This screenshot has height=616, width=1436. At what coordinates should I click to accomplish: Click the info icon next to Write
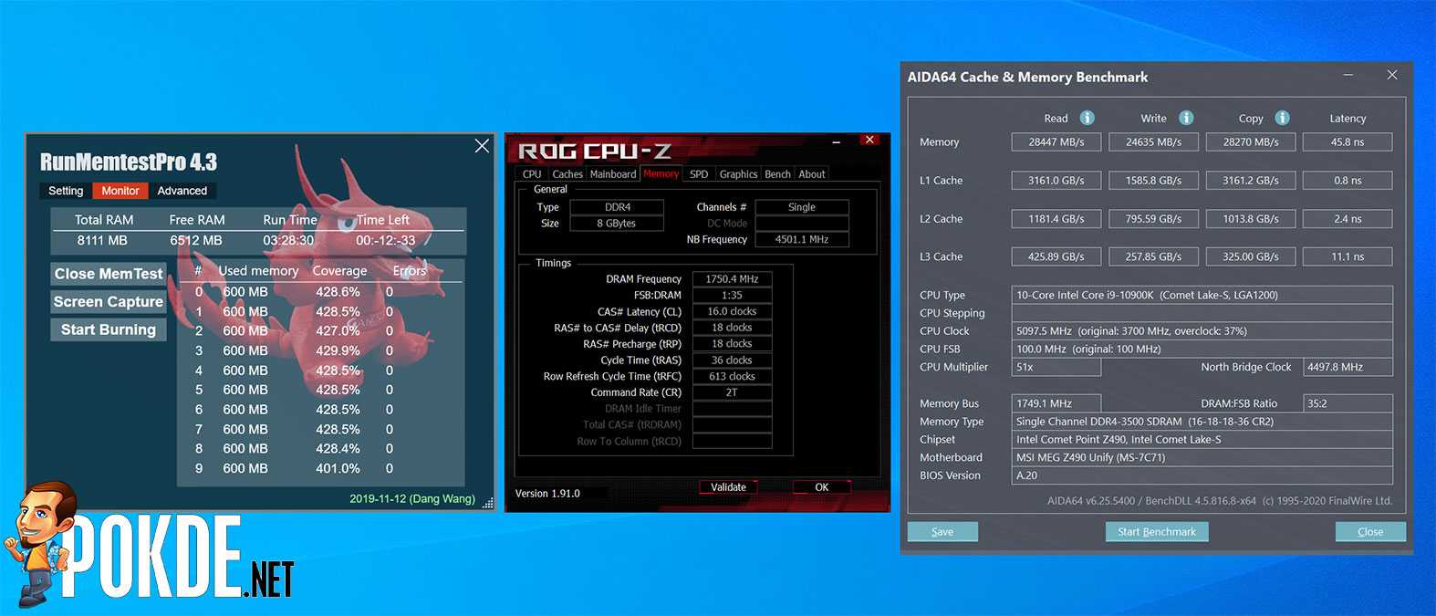[1186, 118]
